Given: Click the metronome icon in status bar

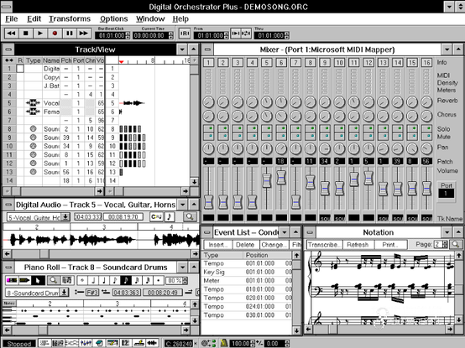Looking at the screenshot, I should [223, 343].
